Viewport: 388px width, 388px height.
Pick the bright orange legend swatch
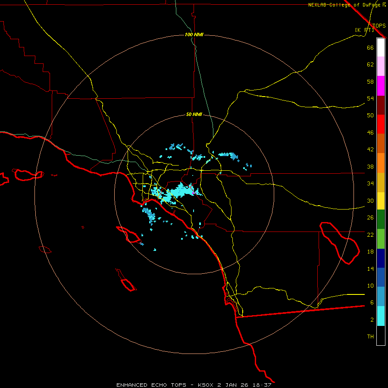[x=381, y=163]
